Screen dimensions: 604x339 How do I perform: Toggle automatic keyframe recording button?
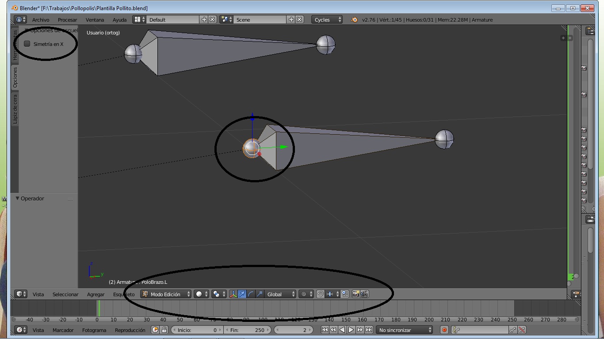click(444, 330)
